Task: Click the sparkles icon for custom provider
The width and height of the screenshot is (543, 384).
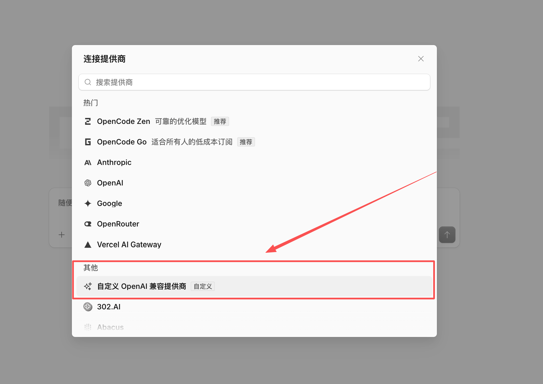Action: [x=88, y=286]
